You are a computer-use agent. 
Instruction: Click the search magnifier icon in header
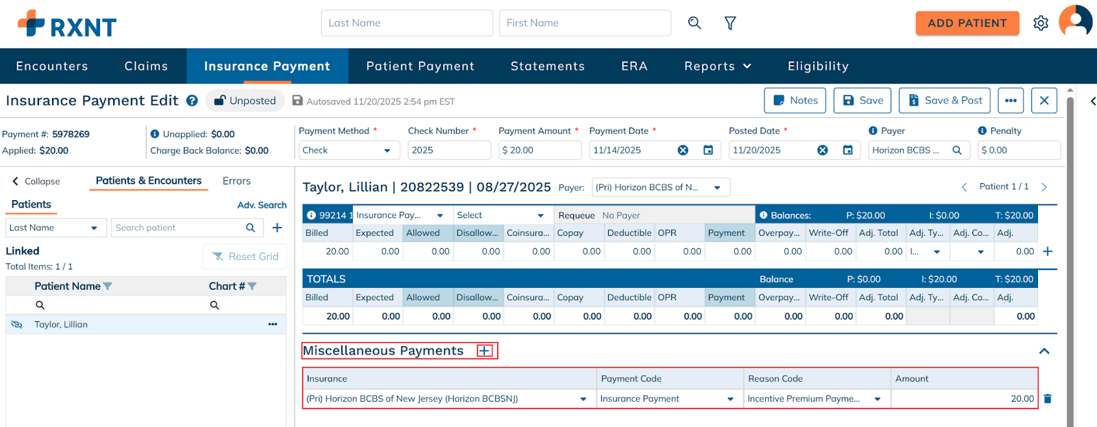[694, 23]
